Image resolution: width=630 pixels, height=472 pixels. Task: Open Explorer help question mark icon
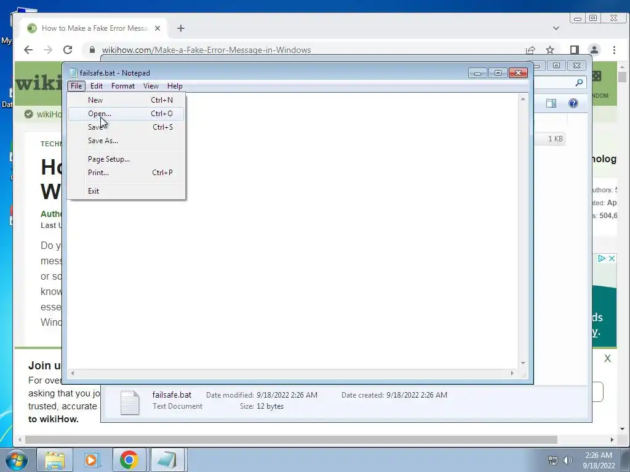pyautogui.click(x=573, y=103)
